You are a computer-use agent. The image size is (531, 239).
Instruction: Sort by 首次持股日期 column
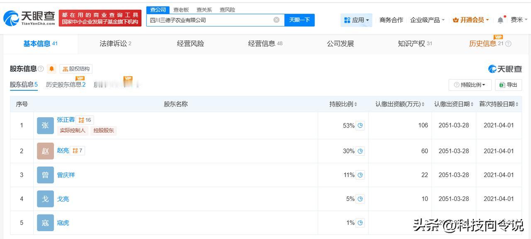(x=499, y=104)
